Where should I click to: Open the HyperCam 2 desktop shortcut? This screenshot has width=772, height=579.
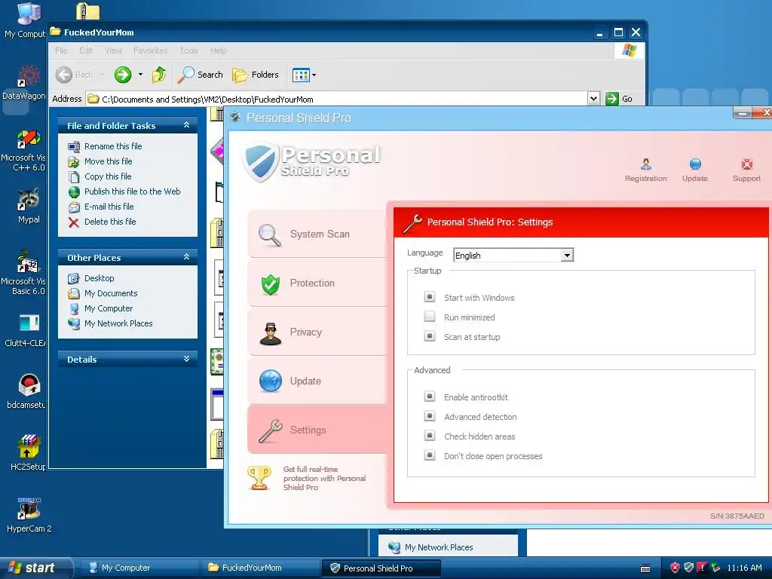pos(29,515)
